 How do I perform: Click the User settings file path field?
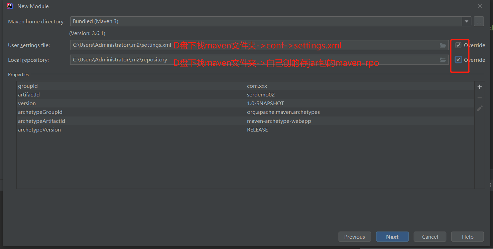[259, 45]
